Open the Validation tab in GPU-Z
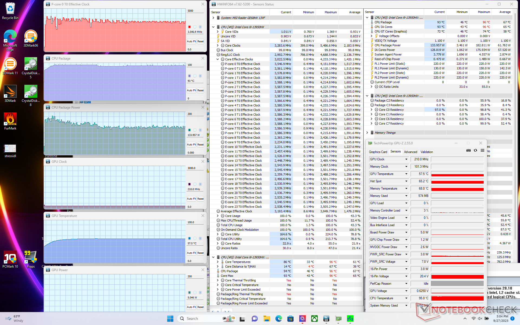Screen dimensions: 520x325 tap(427, 152)
